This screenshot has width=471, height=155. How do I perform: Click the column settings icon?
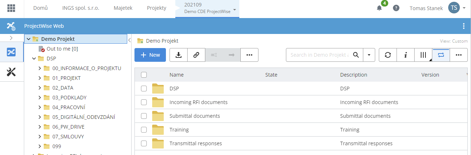pyautogui.click(x=423, y=55)
